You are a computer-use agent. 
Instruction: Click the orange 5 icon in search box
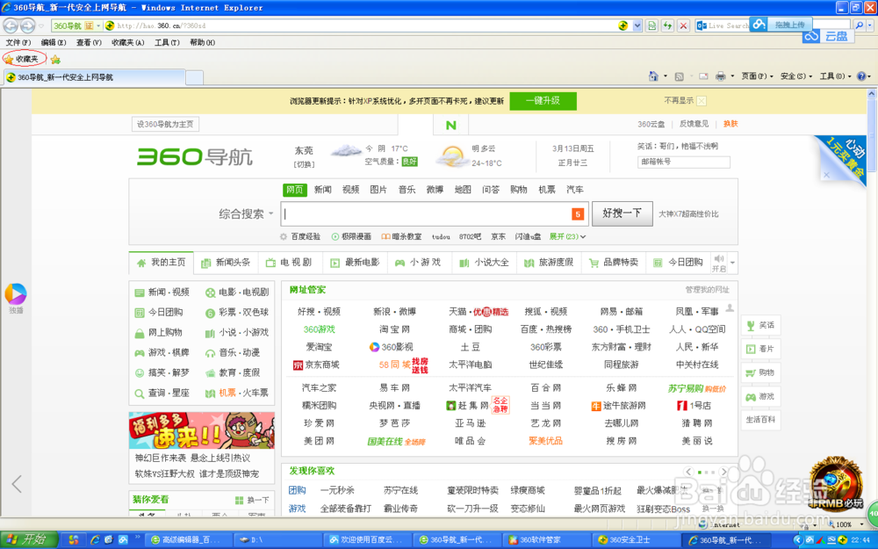click(x=578, y=214)
